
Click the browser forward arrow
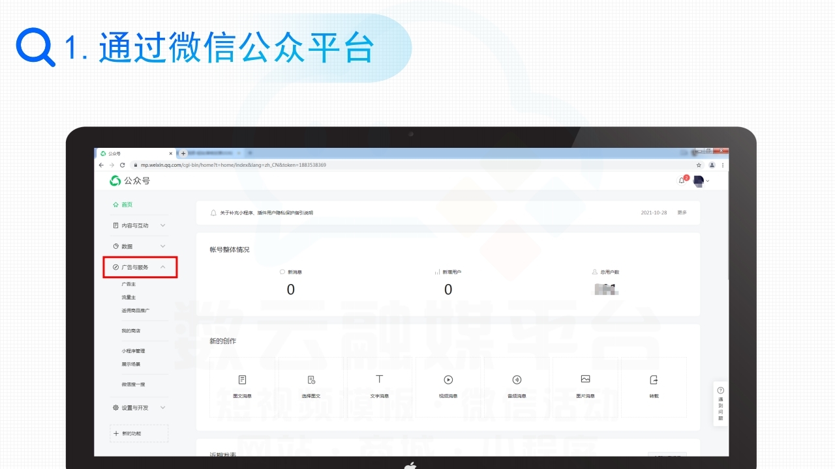[x=112, y=165]
